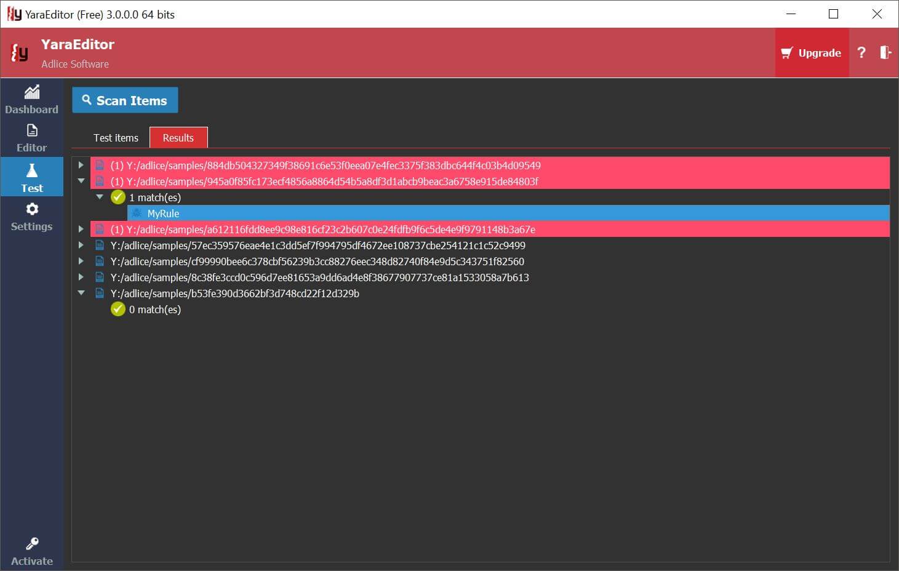
Task: Click the Activate key icon
Action: click(x=32, y=544)
